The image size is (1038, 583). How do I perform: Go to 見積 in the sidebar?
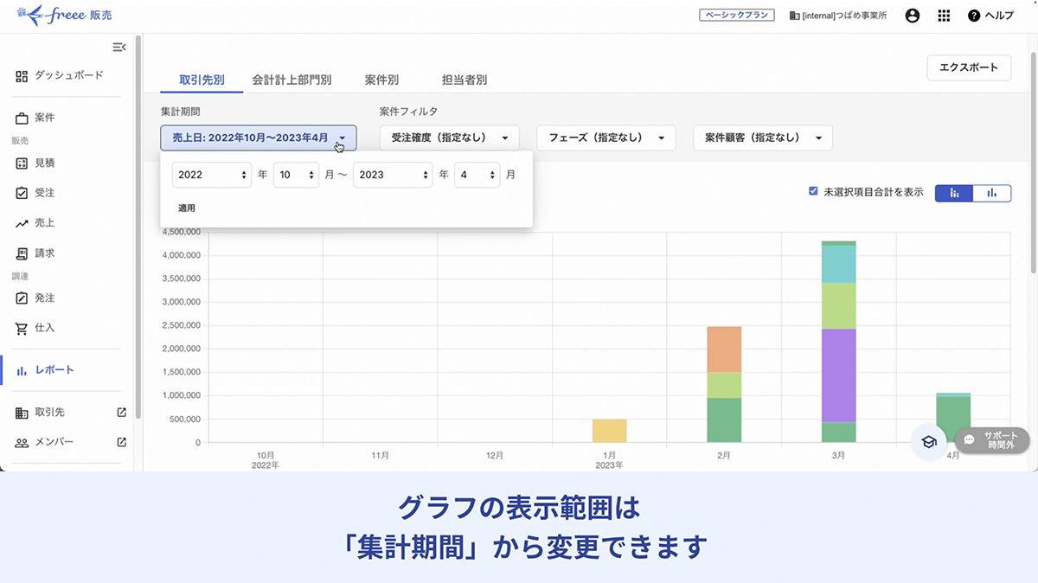pos(43,163)
